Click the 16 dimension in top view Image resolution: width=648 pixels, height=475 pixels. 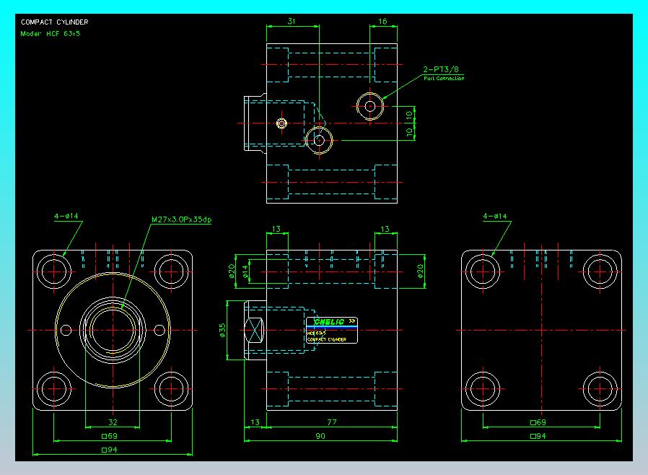coord(382,21)
